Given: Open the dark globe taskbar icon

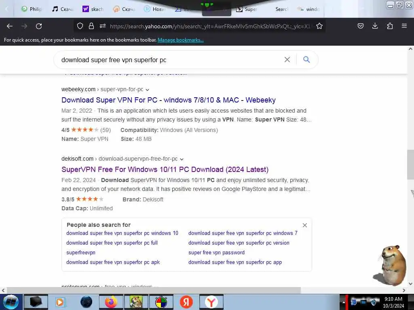Looking at the screenshot, I should click(x=87, y=302).
